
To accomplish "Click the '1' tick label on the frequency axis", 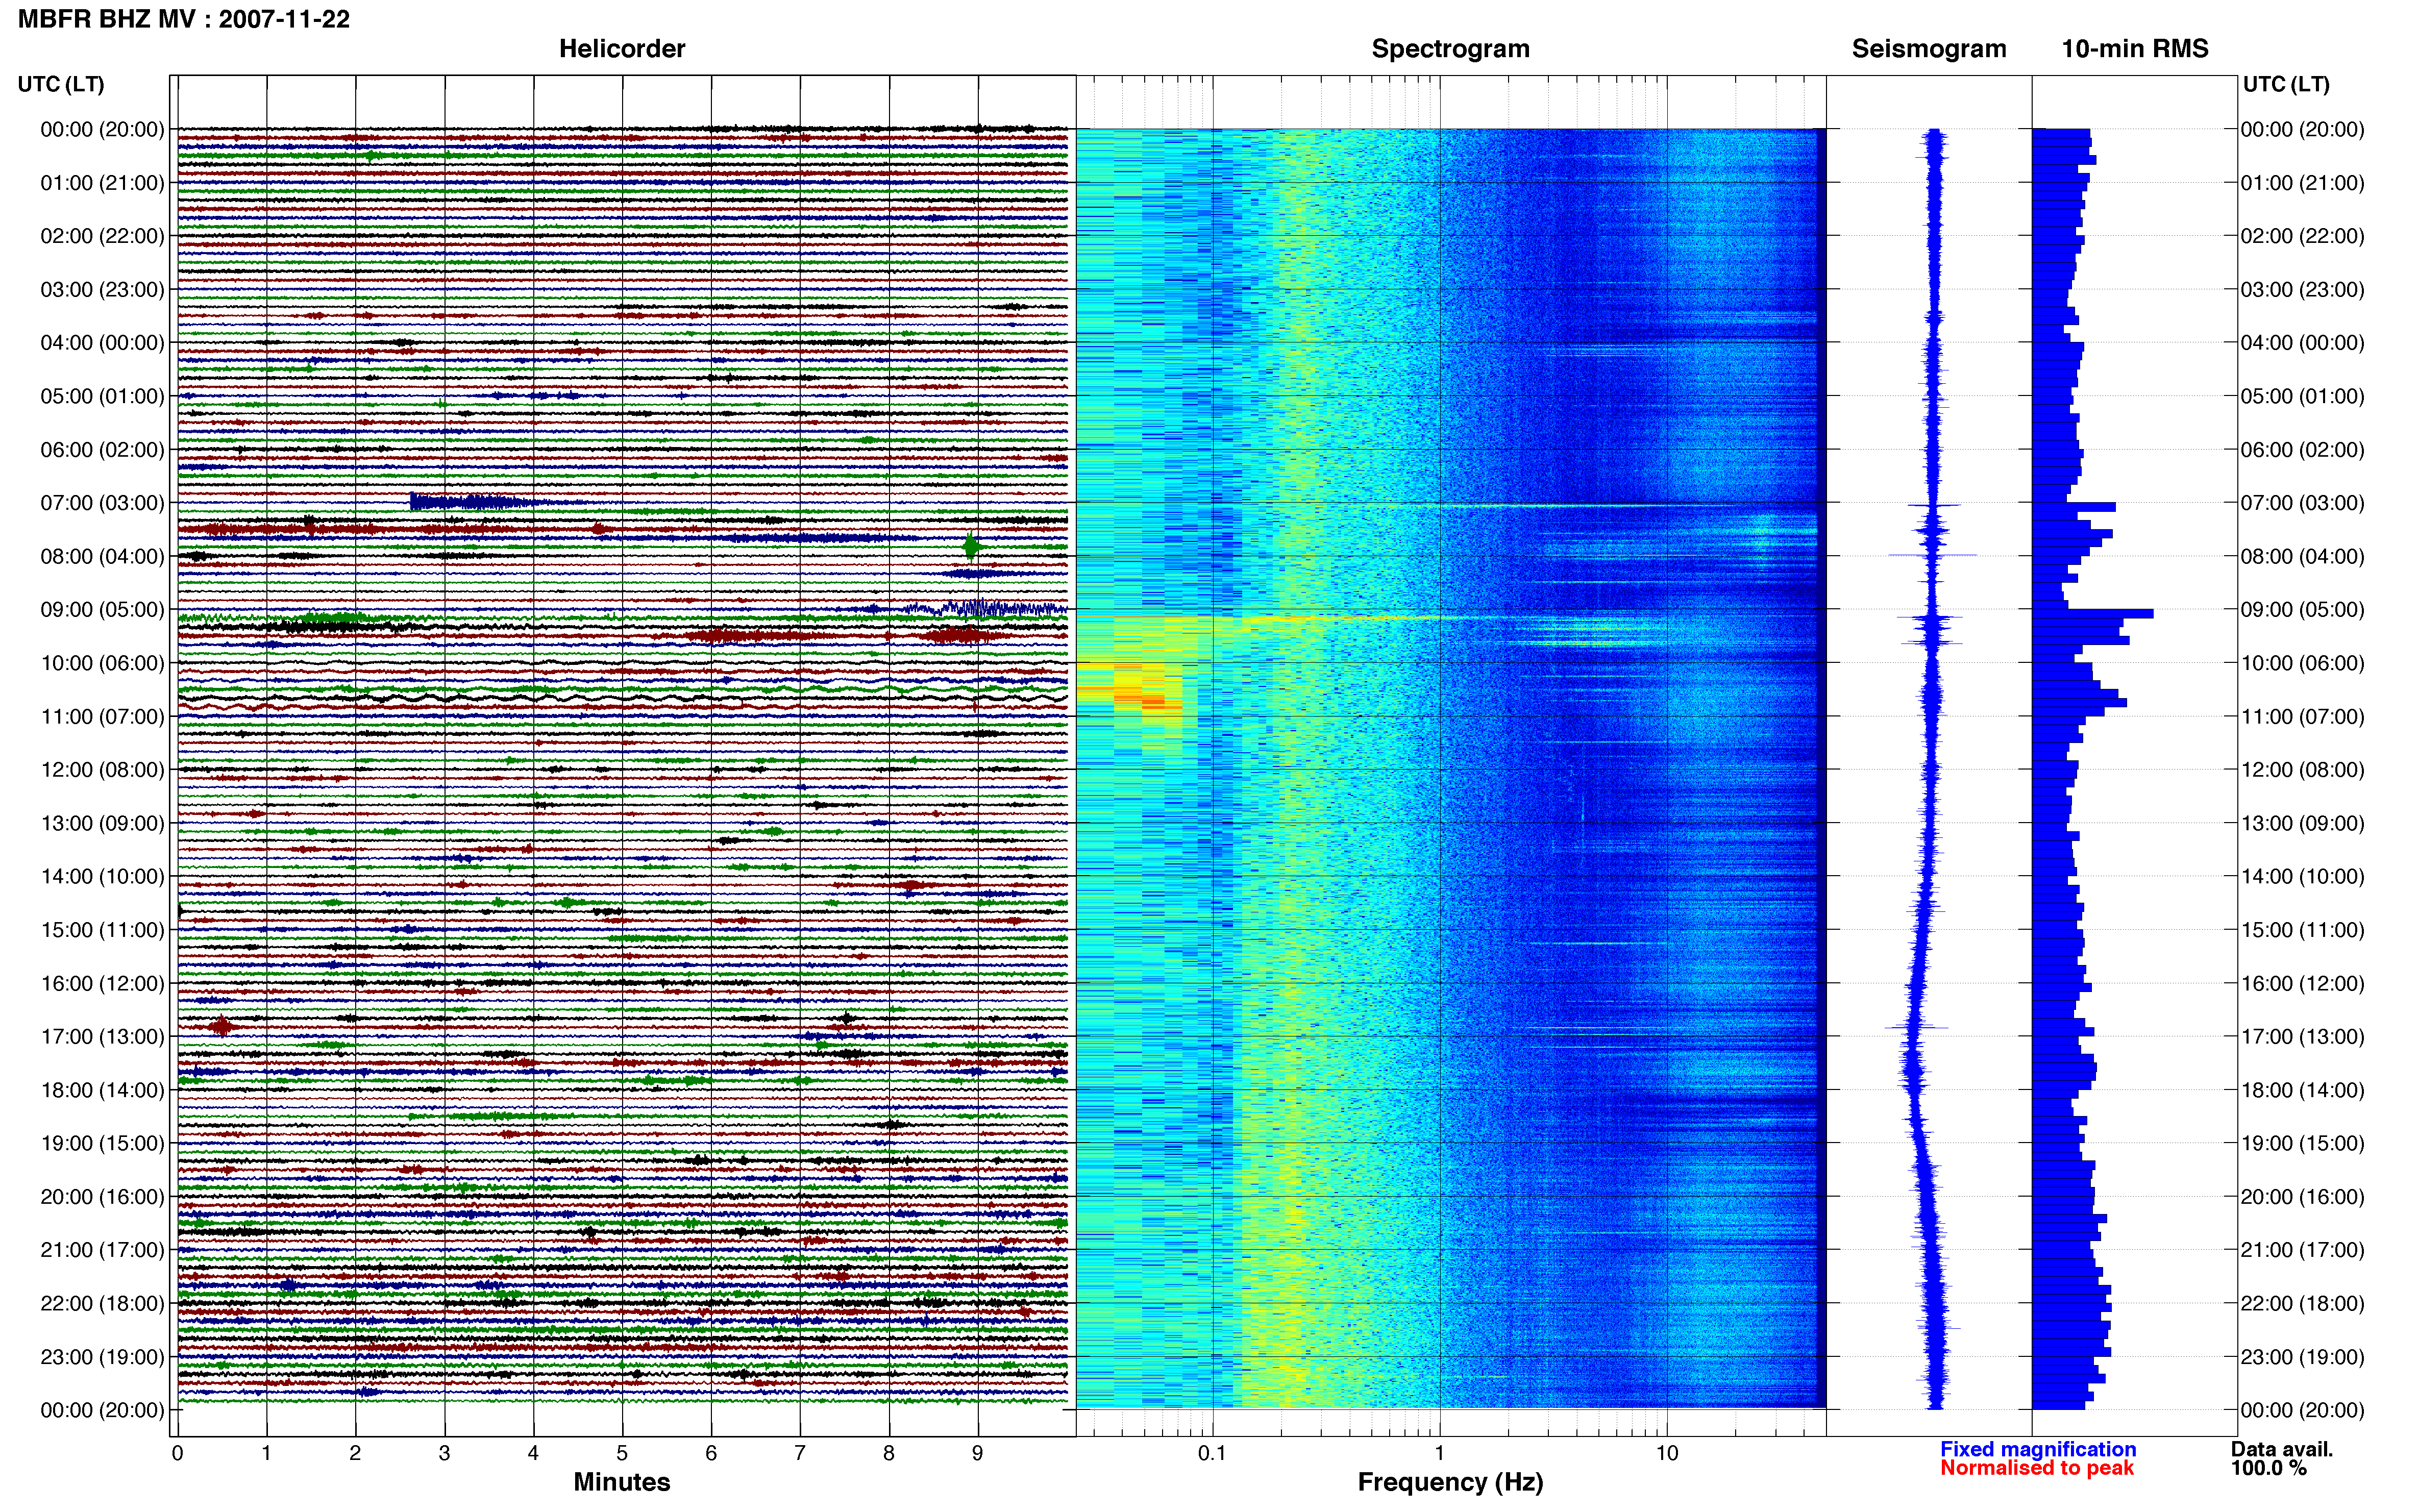I will coord(1439,1453).
